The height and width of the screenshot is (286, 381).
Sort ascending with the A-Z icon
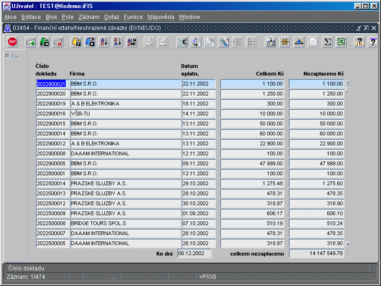104,42
